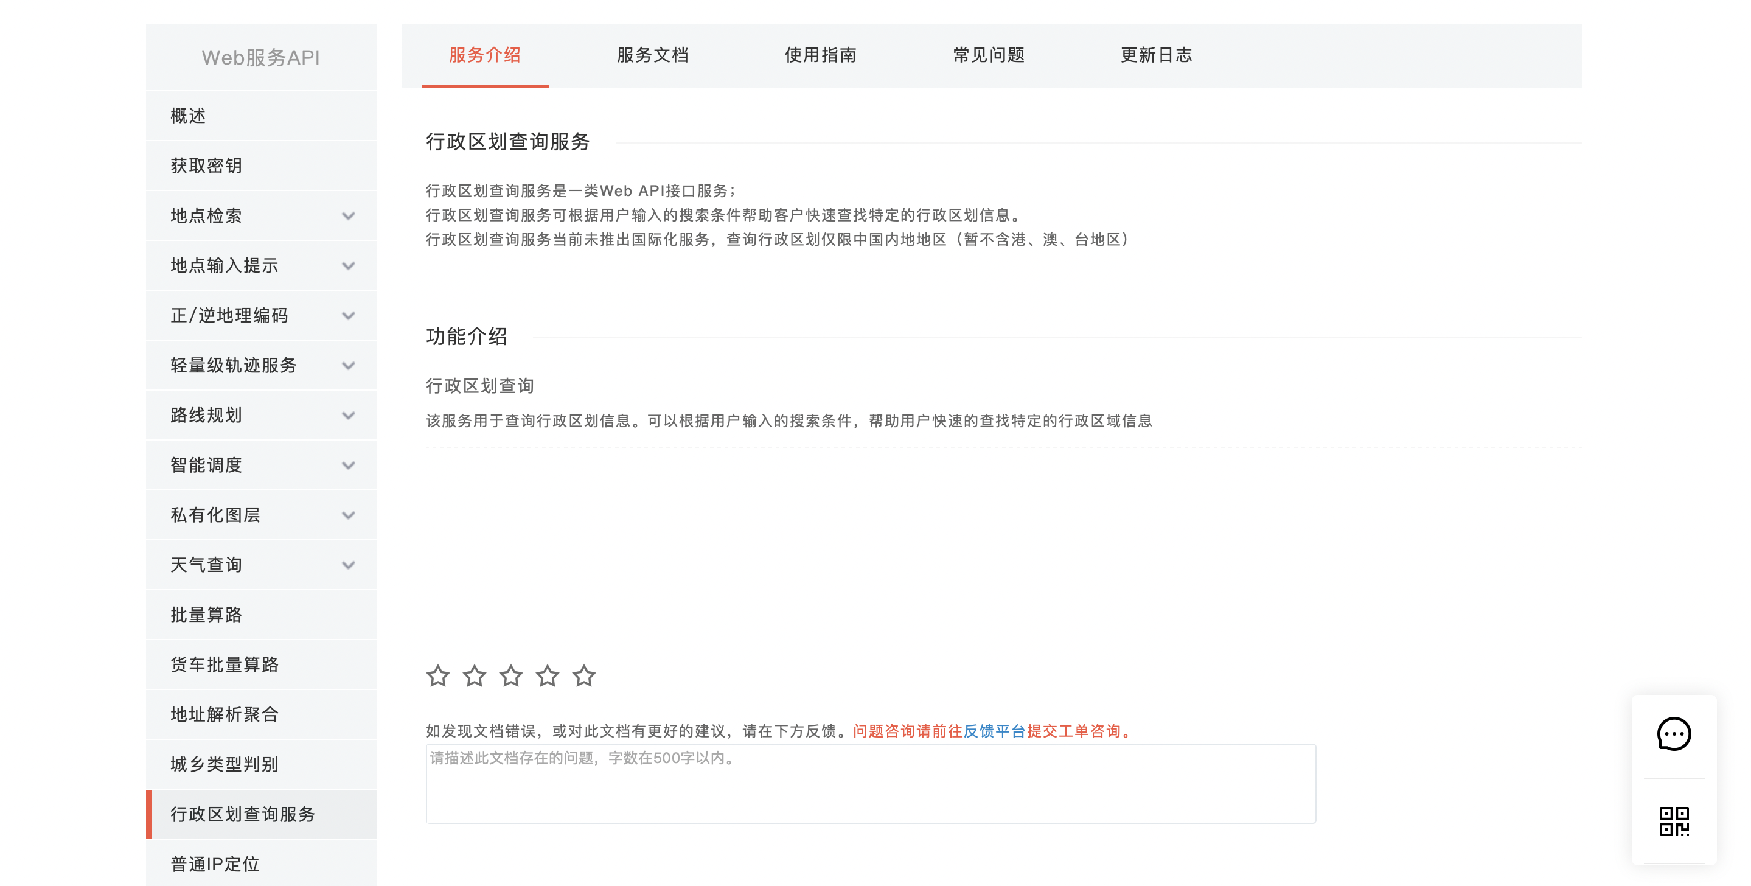
Task: Open the 反馈平台 link
Action: pos(994,732)
